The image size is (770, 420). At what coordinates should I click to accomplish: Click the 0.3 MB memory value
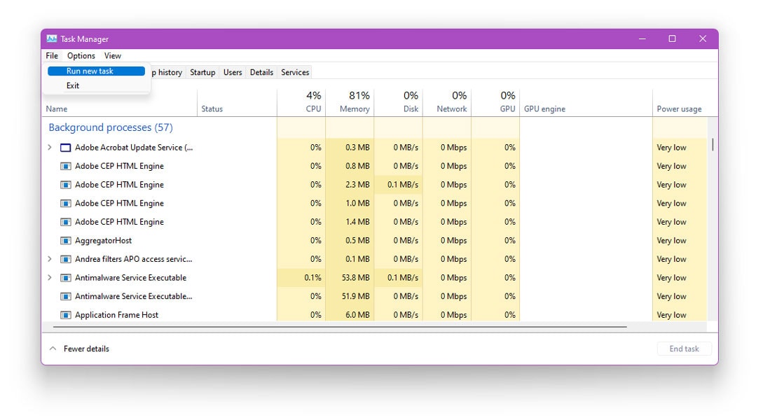(357, 147)
